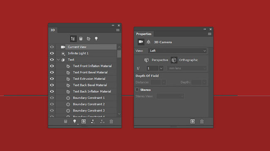Click the orthographic scale value field
The image size is (270, 151).
click(152, 69)
